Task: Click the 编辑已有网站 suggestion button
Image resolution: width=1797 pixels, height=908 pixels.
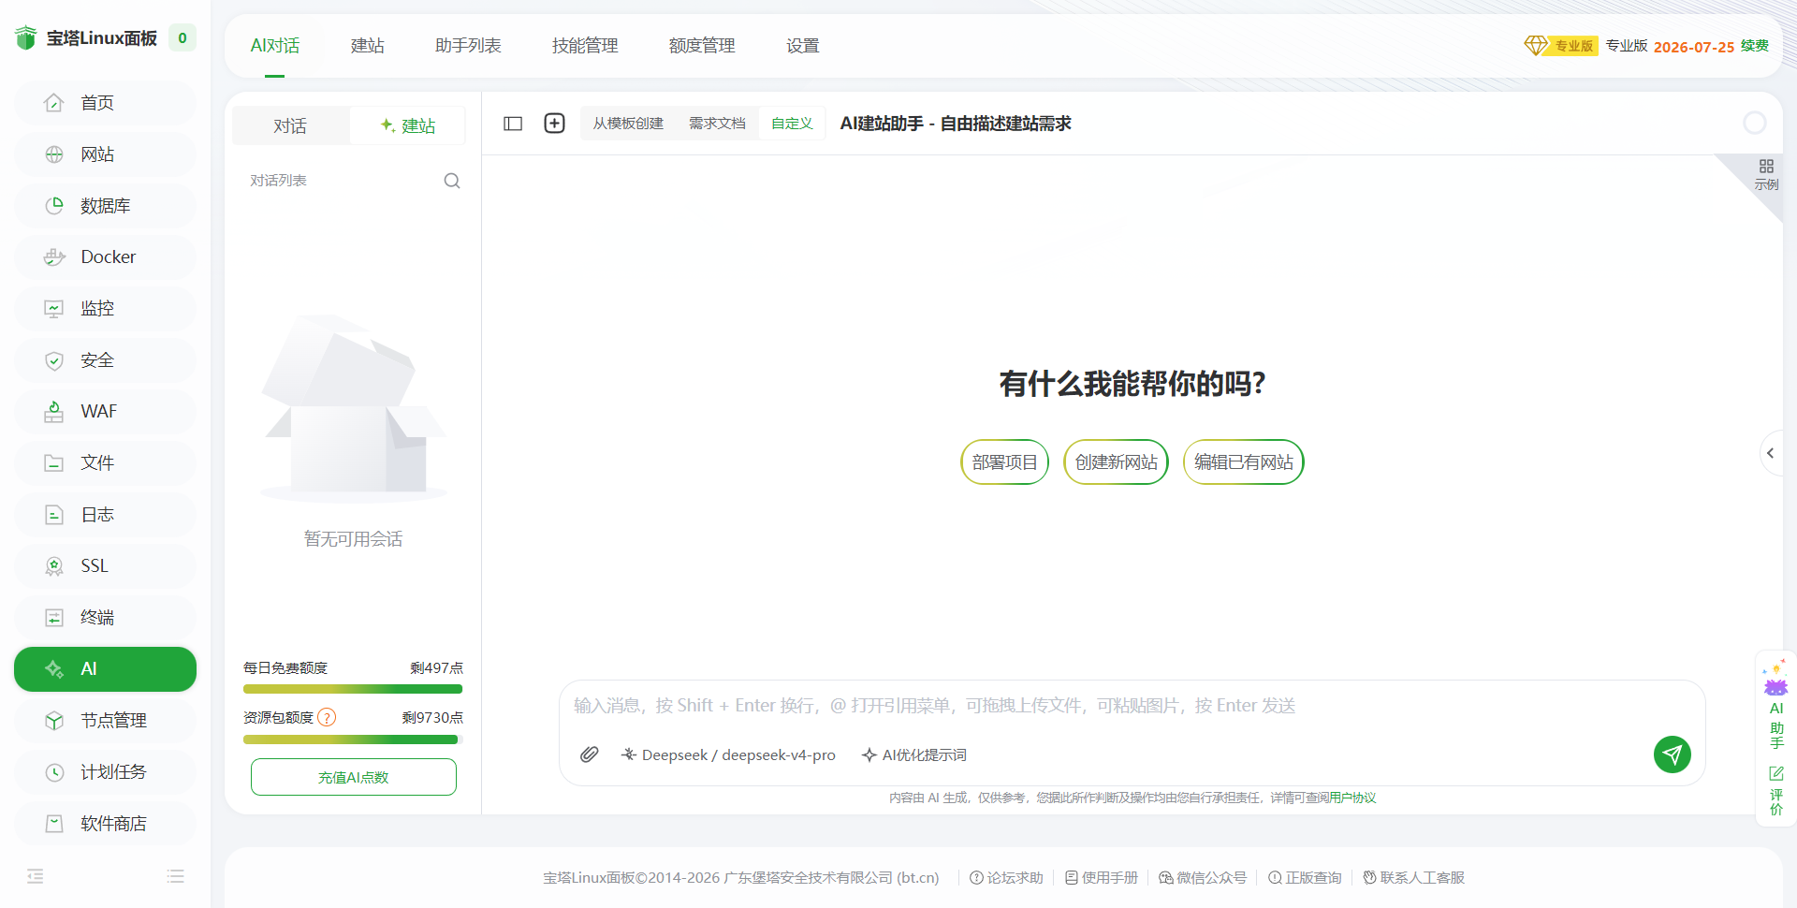Action: coord(1244,462)
